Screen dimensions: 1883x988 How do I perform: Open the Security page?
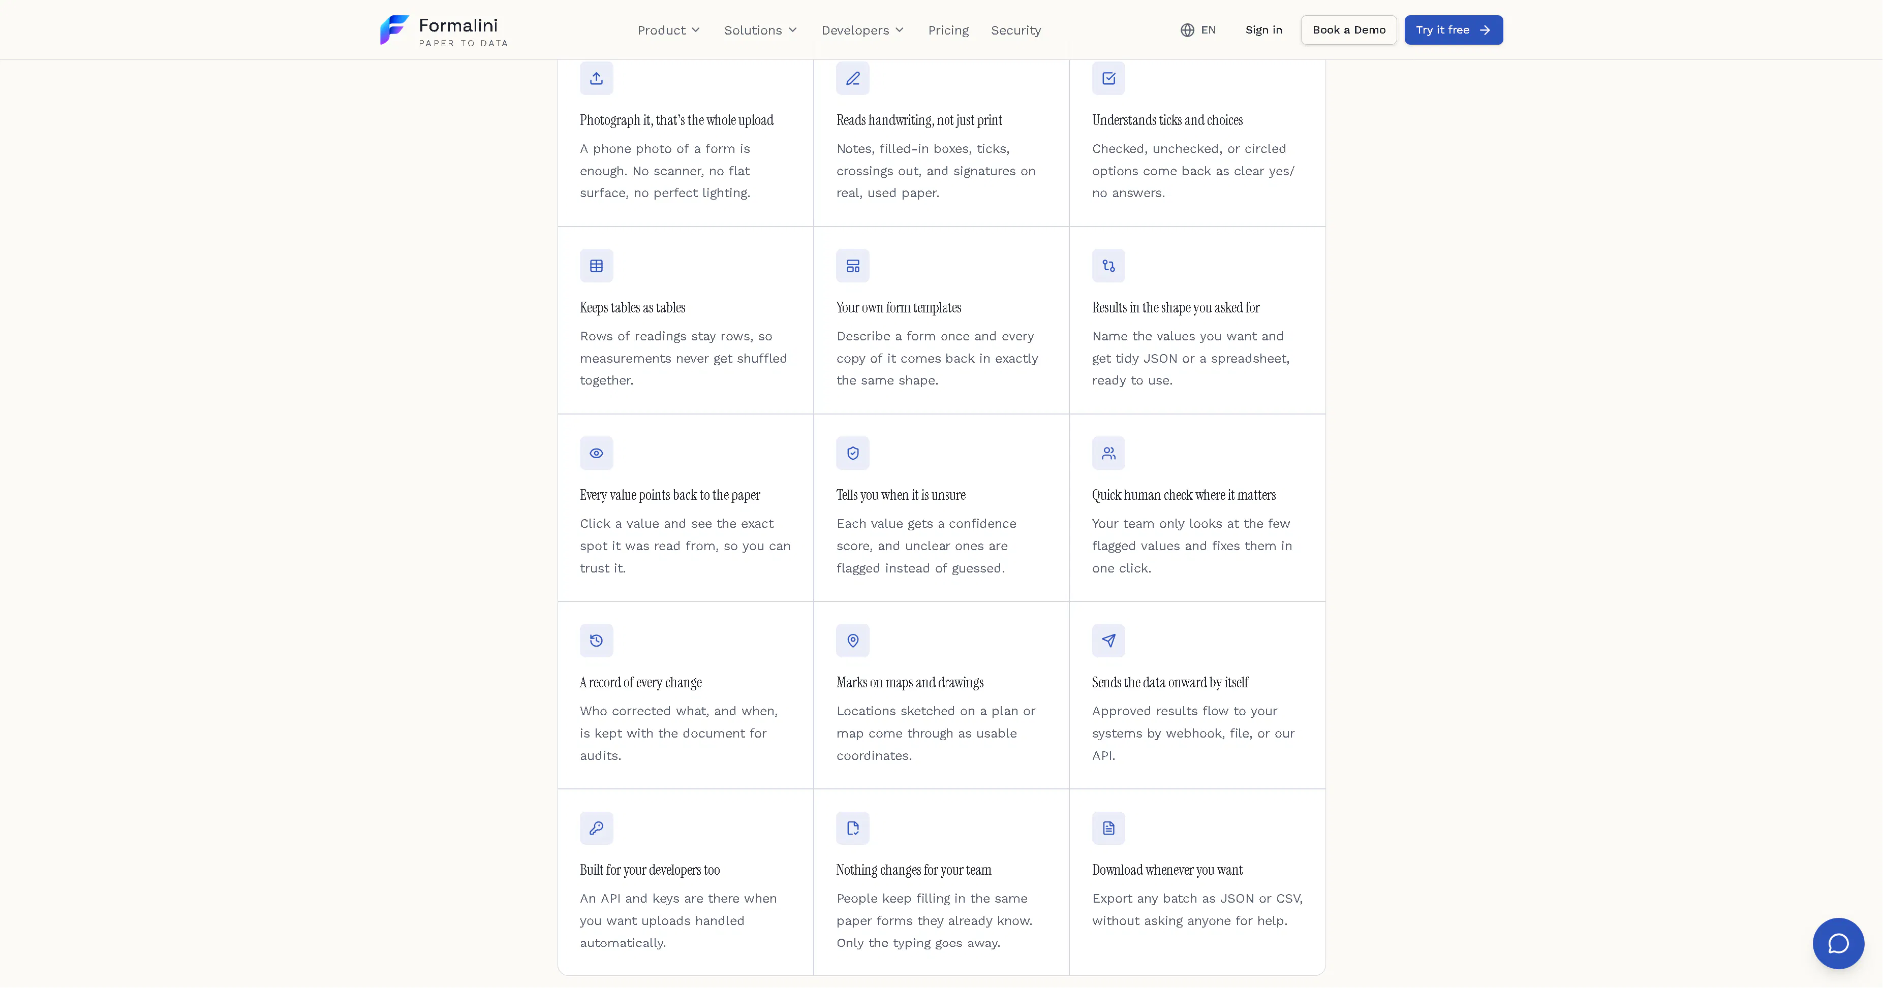(1015, 30)
